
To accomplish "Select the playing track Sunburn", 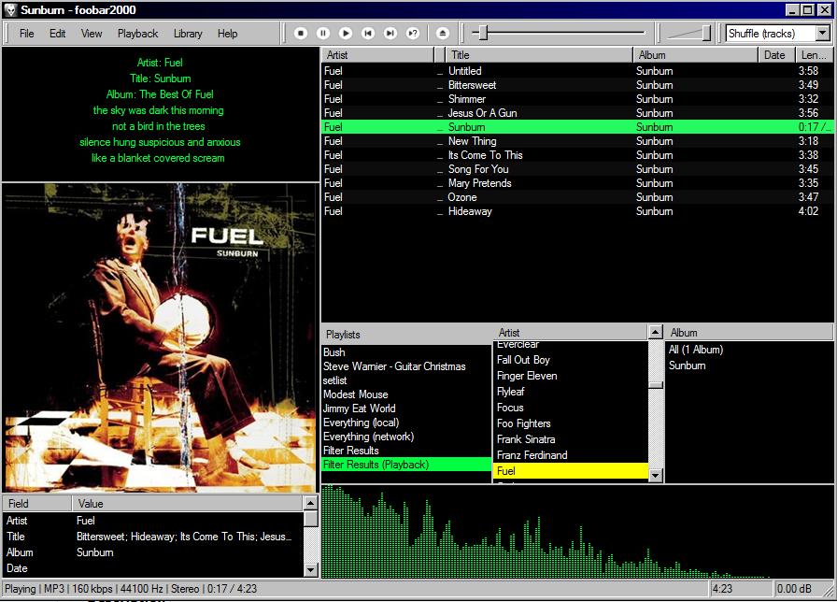I will click(x=577, y=126).
